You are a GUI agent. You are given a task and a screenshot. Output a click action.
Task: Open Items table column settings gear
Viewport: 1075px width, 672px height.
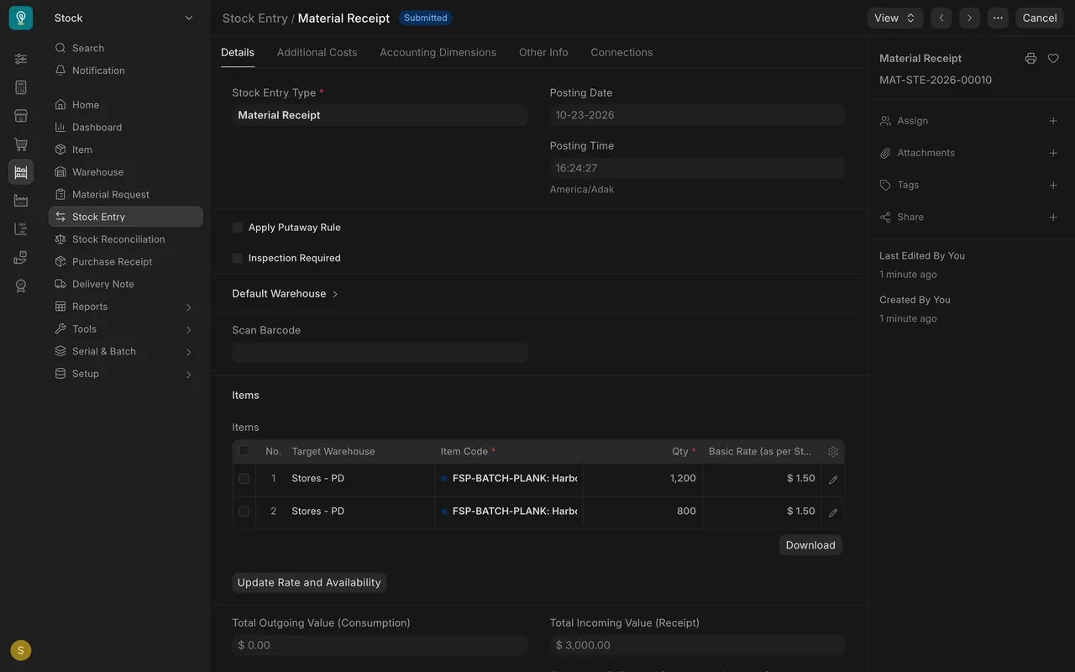[x=833, y=452]
